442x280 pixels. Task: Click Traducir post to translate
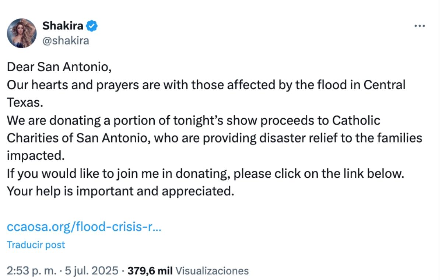36,245
